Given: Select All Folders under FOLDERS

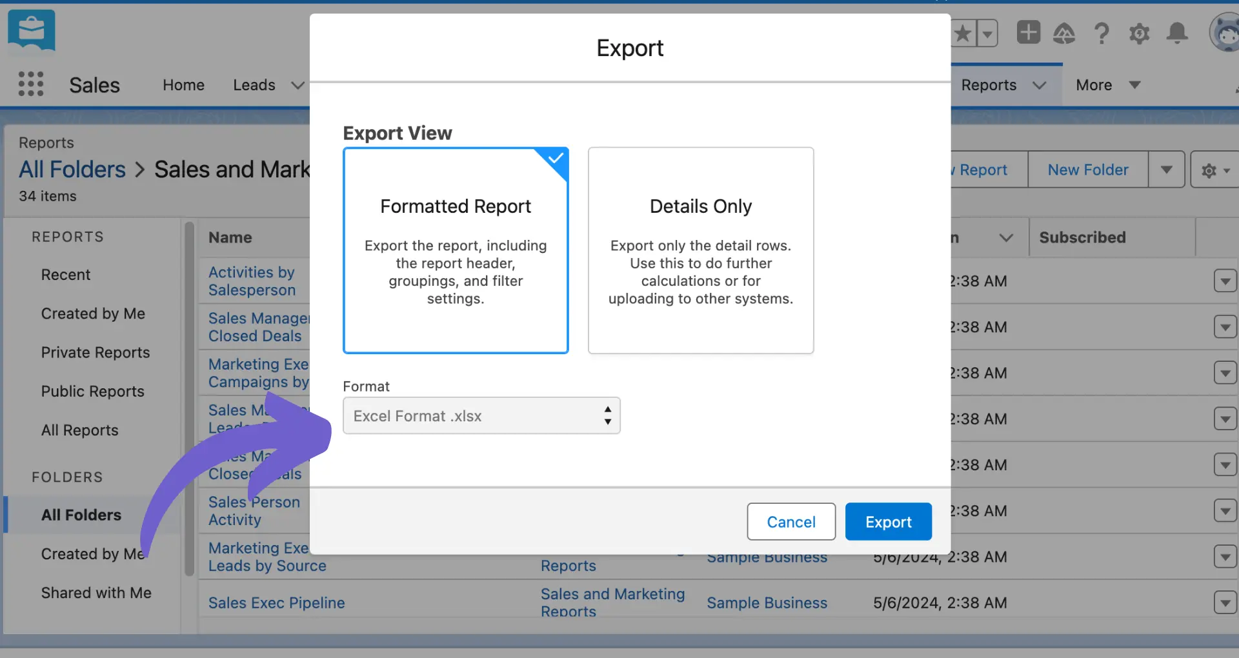Looking at the screenshot, I should (81, 515).
